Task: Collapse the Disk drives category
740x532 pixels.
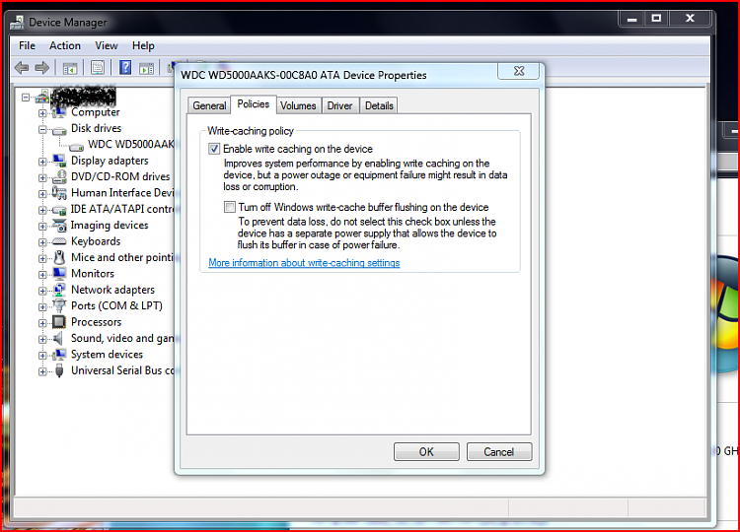Action: click(42, 129)
